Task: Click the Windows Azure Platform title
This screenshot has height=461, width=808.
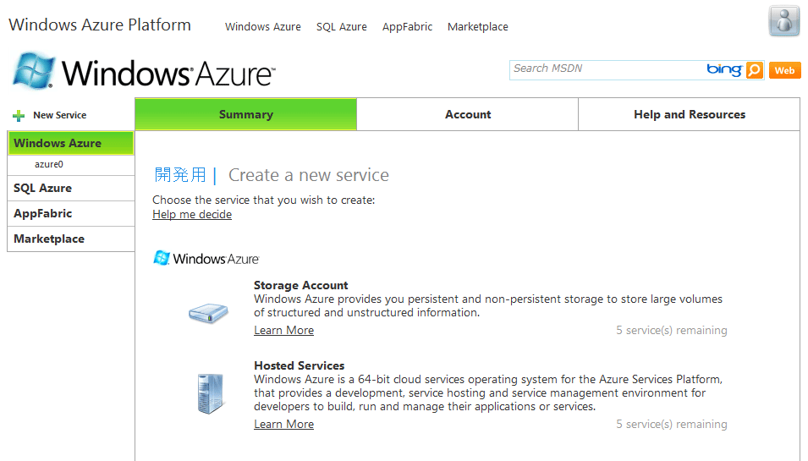Action: [100, 25]
